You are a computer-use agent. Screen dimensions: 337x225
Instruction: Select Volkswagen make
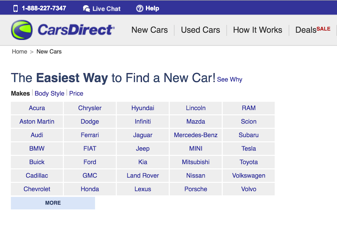point(249,175)
